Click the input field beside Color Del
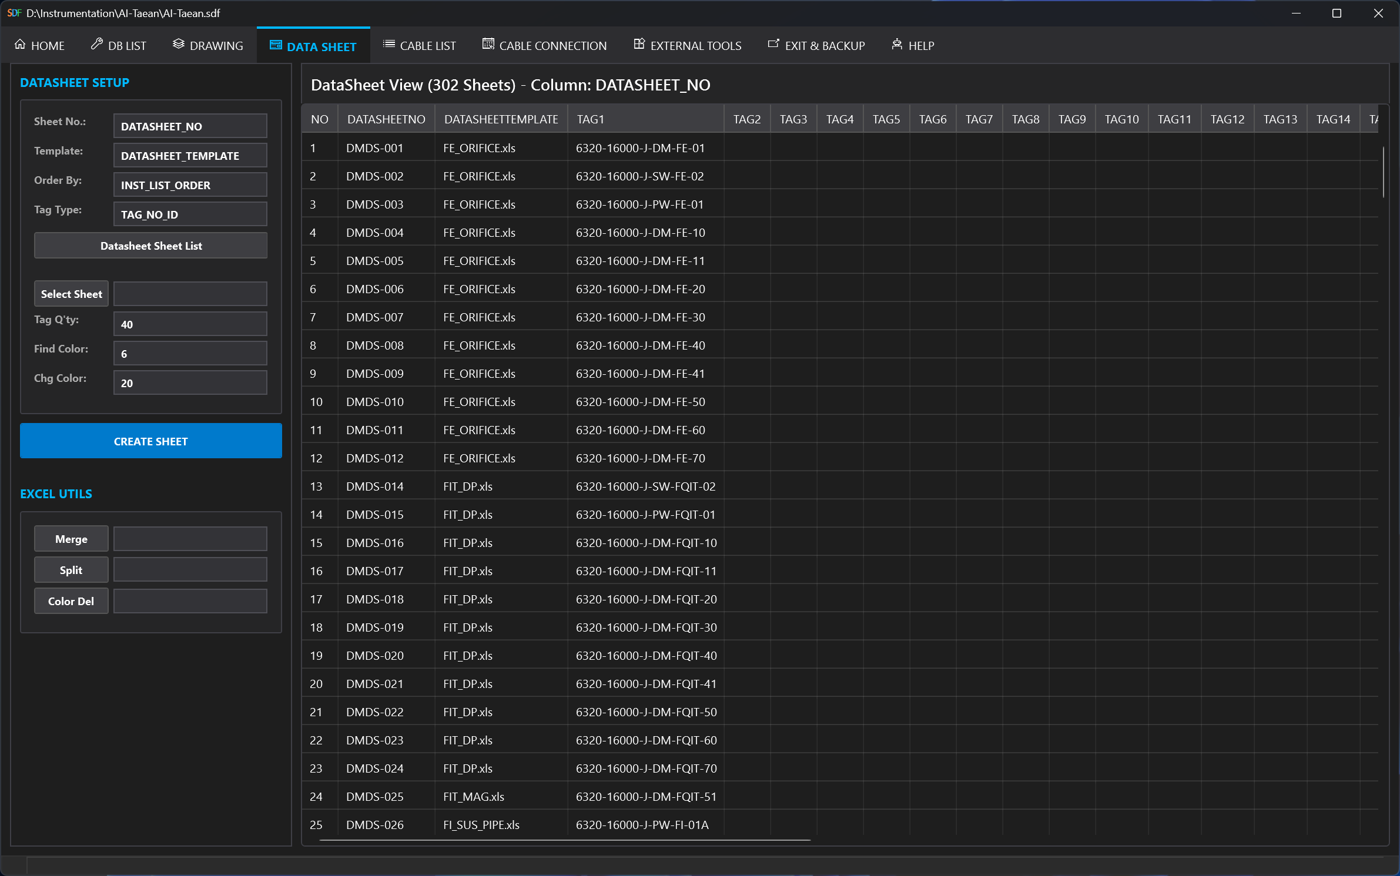The width and height of the screenshot is (1400, 876). point(190,601)
